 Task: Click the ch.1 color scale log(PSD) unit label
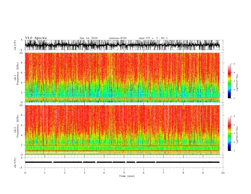point(237,83)
